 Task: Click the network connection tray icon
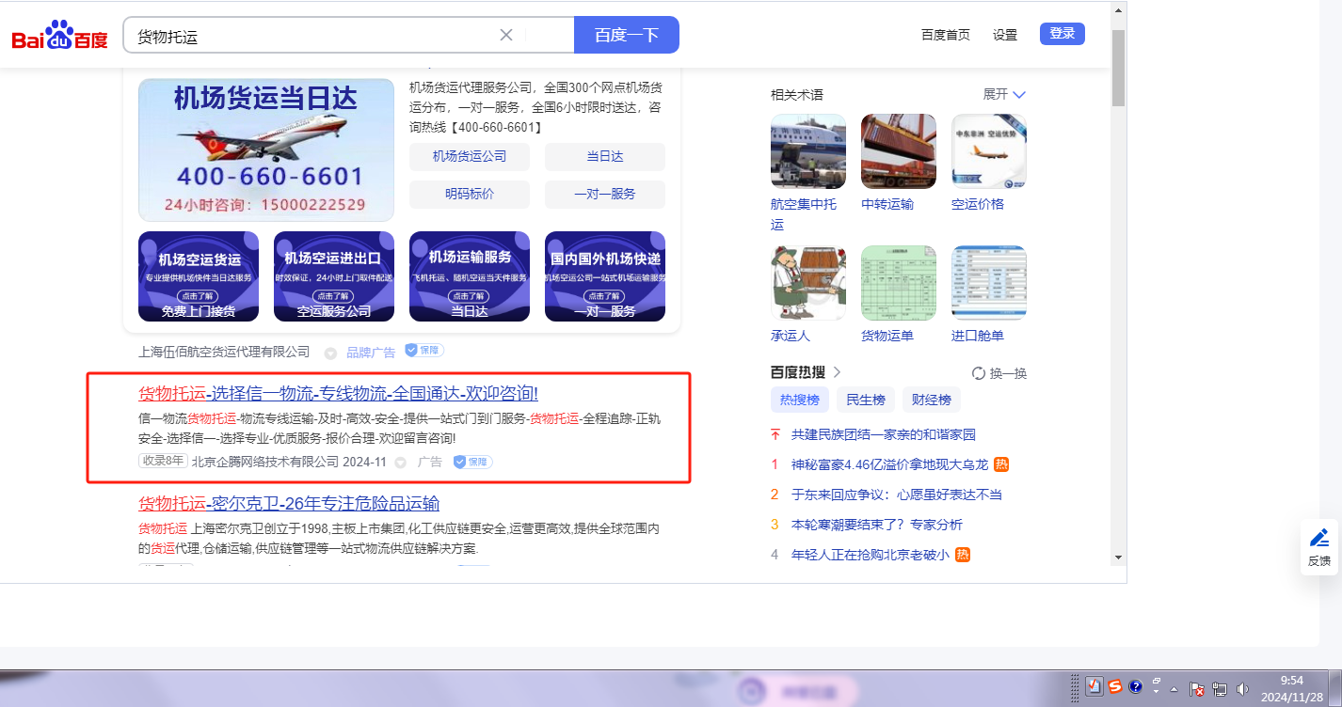(x=1220, y=688)
